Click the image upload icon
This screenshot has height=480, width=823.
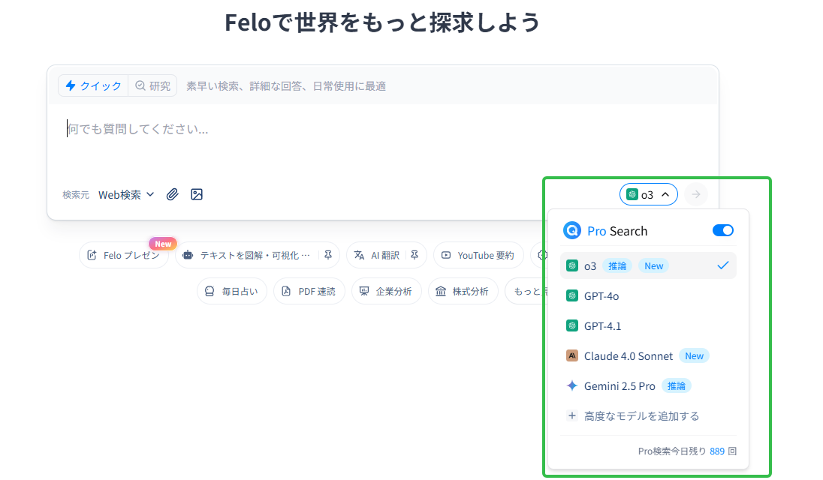(197, 194)
